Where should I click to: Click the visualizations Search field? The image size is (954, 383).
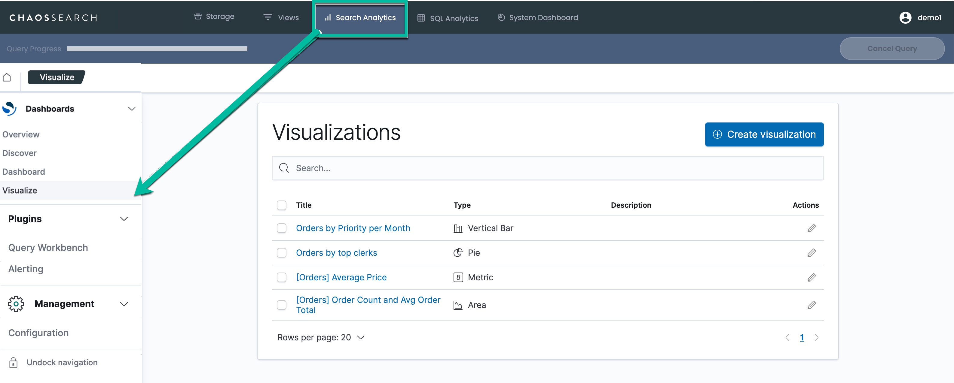coord(547,168)
